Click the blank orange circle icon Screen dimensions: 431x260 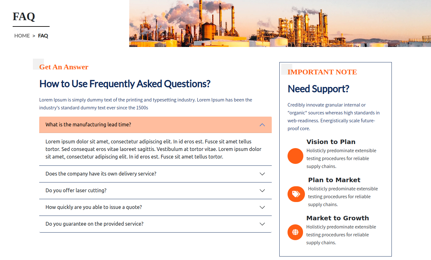(x=295, y=156)
